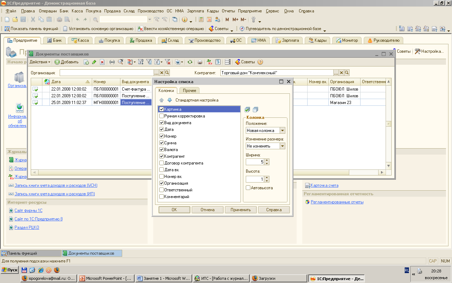The width and height of the screenshot is (452, 283).
Task: Open the Отчеты menu
Action: tap(228, 11)
